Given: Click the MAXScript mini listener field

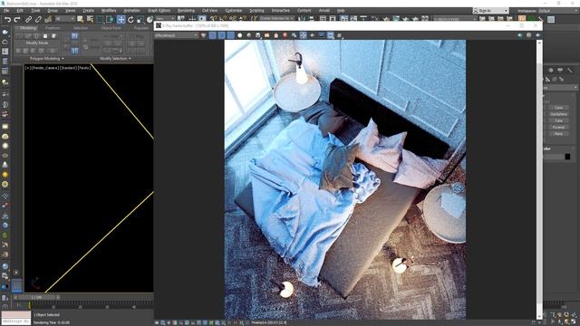Looking at the screenshot, I should point(16,321).
